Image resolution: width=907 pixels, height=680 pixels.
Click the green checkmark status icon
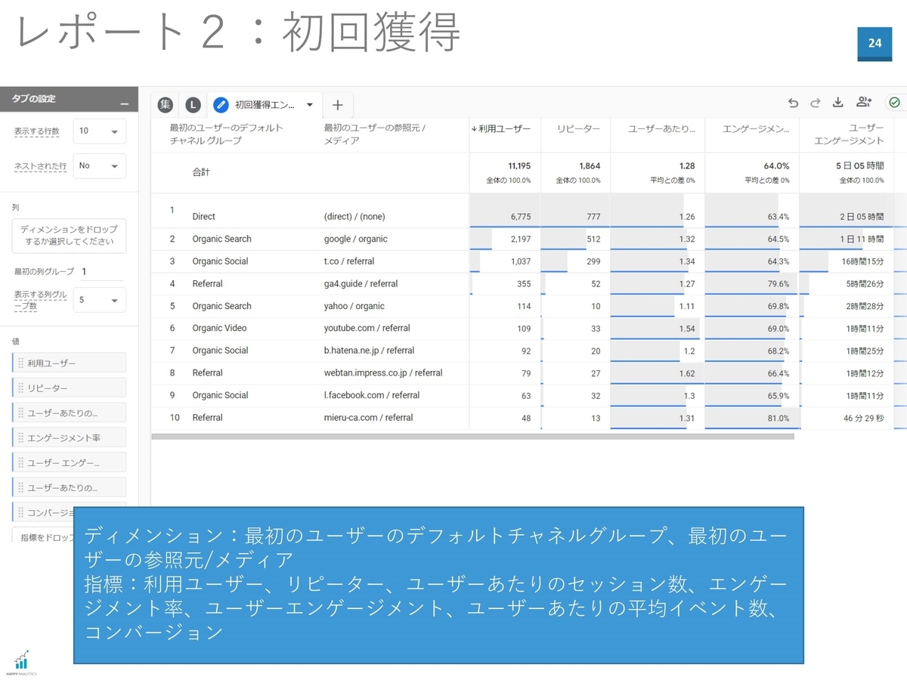[x=895, y=103]
